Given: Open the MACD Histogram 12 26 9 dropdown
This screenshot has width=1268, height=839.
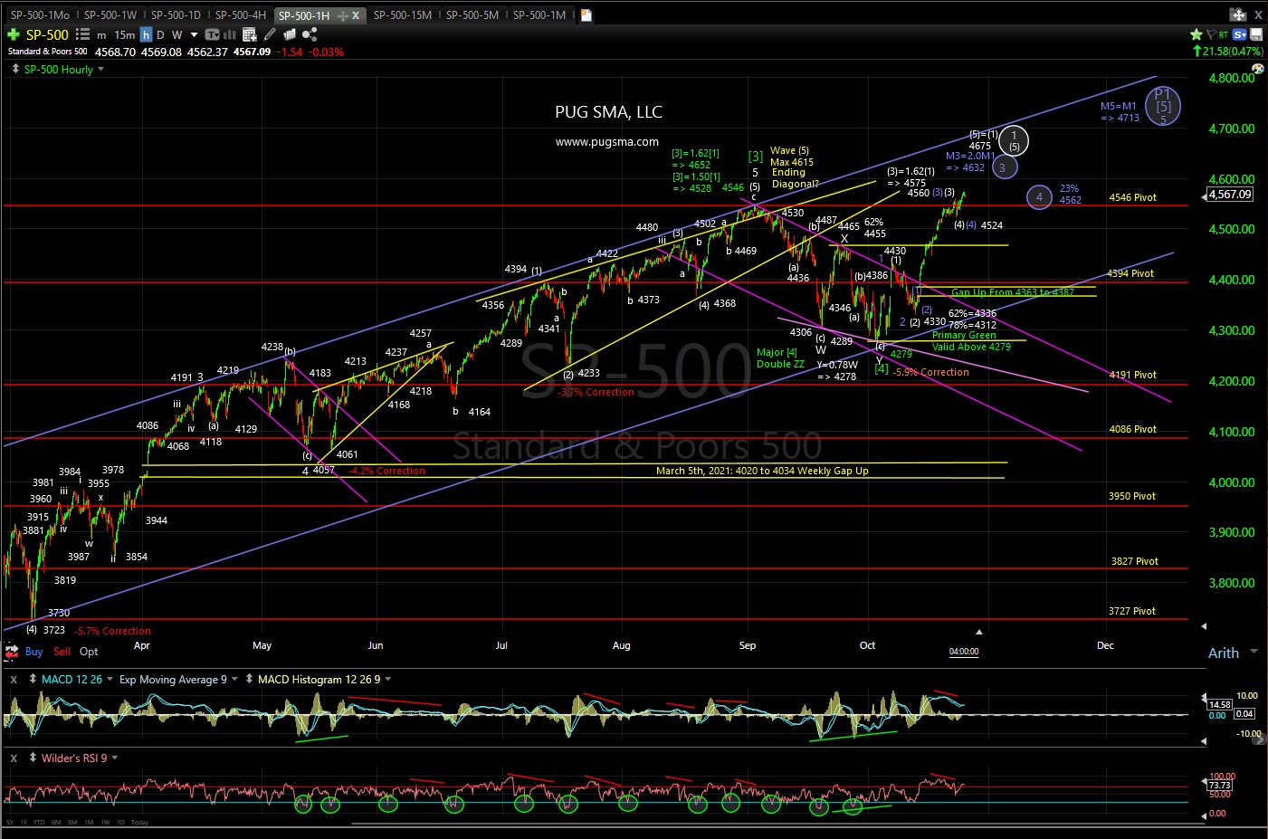Looking at the screenshot, I should click(x=388, y=679).
